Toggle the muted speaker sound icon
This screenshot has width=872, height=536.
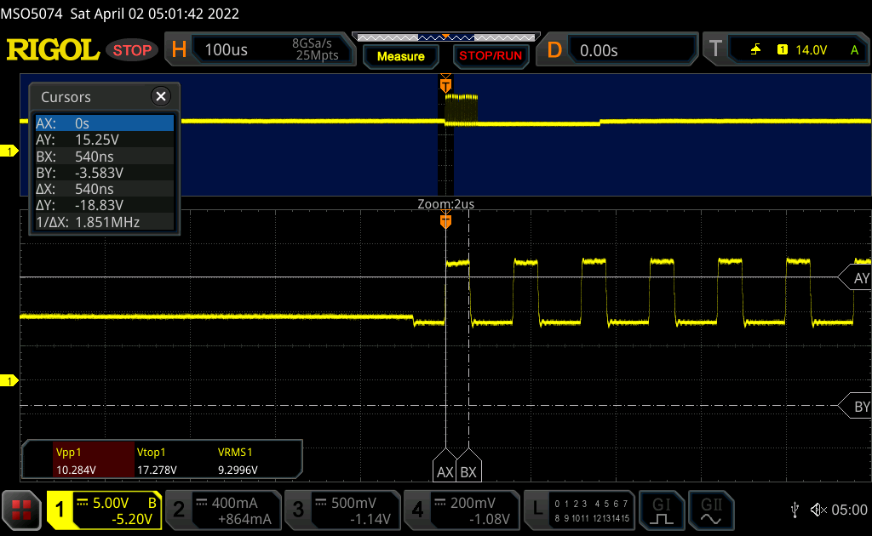(x=818, y=510)
